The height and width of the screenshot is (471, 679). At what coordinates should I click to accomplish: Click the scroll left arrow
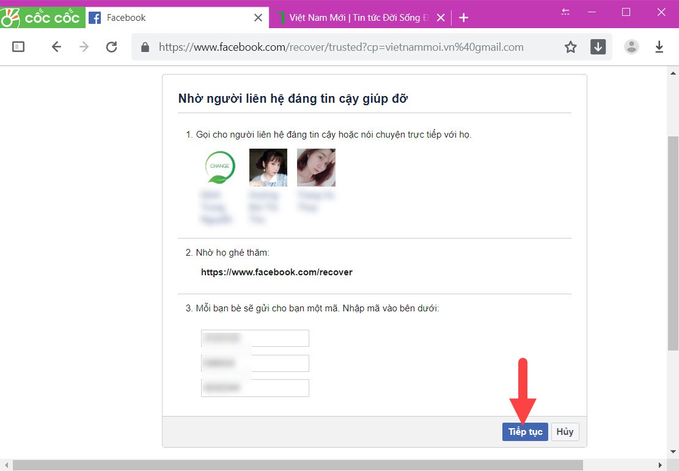pos(6,465)
